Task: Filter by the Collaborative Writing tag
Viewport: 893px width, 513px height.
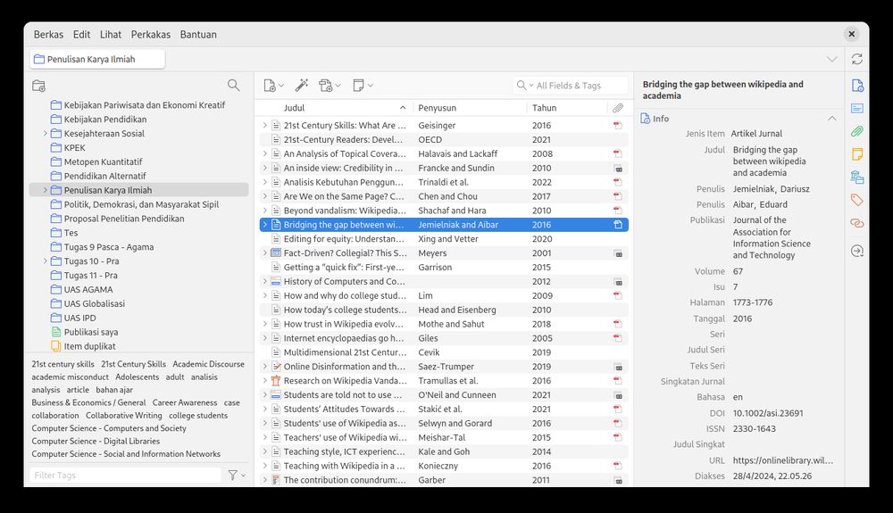Action: point(123,415)
